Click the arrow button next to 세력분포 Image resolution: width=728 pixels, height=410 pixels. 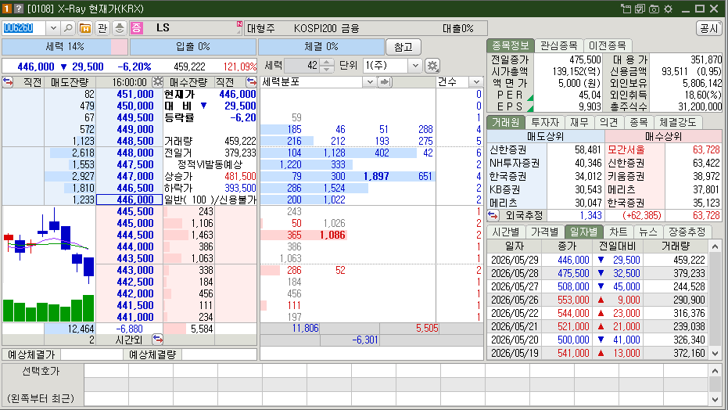tap(385, 82)
